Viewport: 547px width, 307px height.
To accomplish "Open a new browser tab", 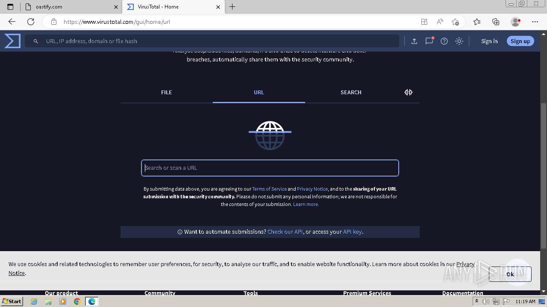I will coord(232,7).
